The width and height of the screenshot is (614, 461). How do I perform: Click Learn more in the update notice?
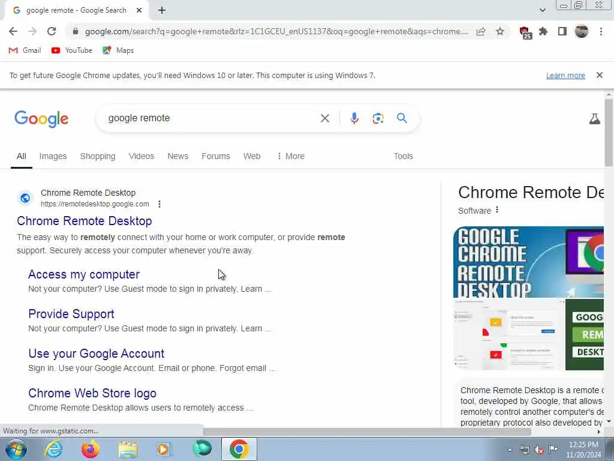[565, 75]
